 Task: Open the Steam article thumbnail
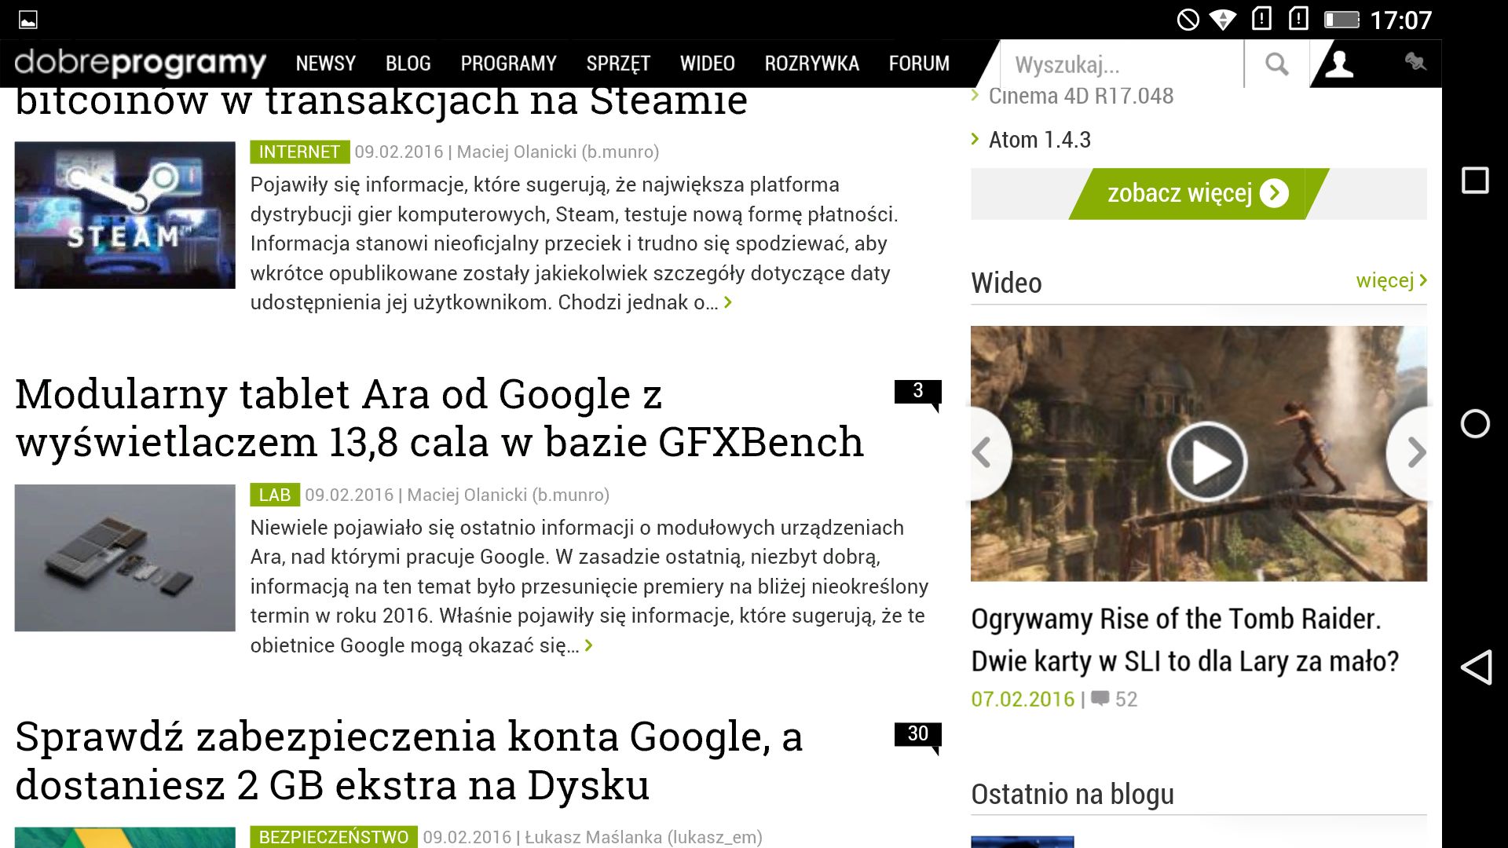(x=125, y=215)
